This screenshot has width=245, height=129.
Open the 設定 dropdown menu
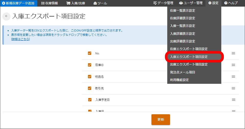pos(213,3)
